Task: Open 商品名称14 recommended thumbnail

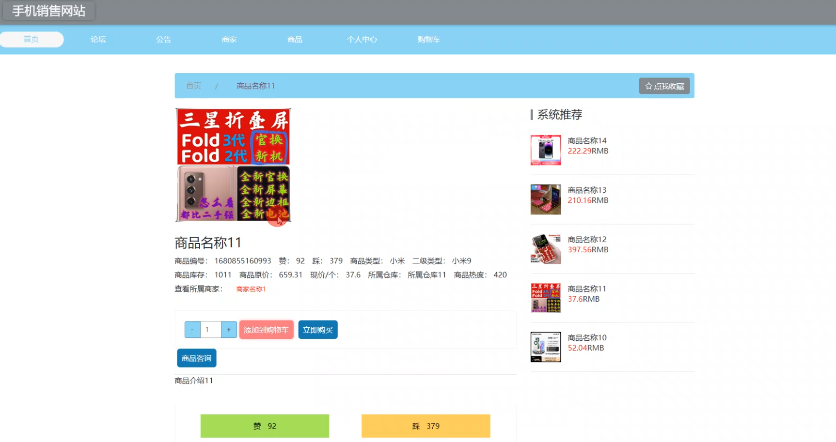Action: (x=546, y=150)
